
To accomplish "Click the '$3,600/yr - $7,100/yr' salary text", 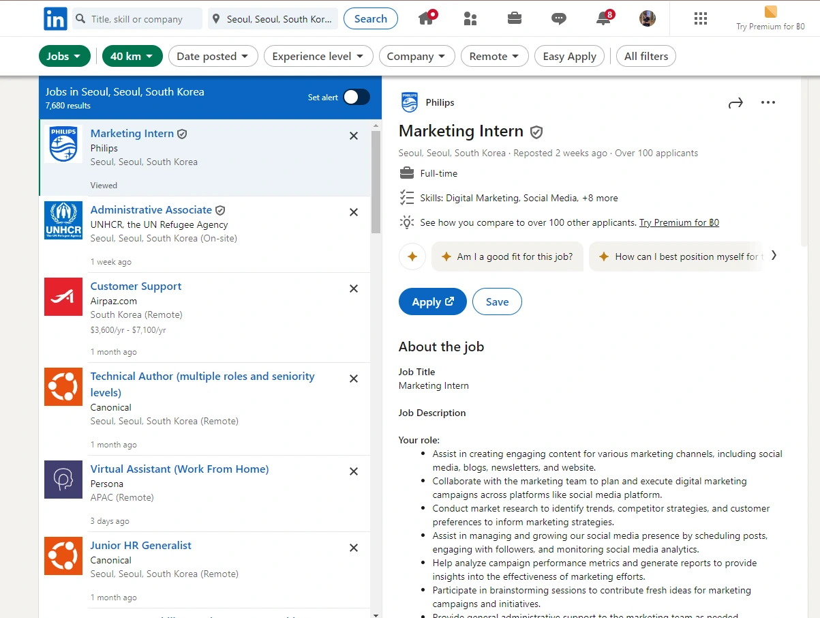I will pyautogui.click(x=128, y=329).
